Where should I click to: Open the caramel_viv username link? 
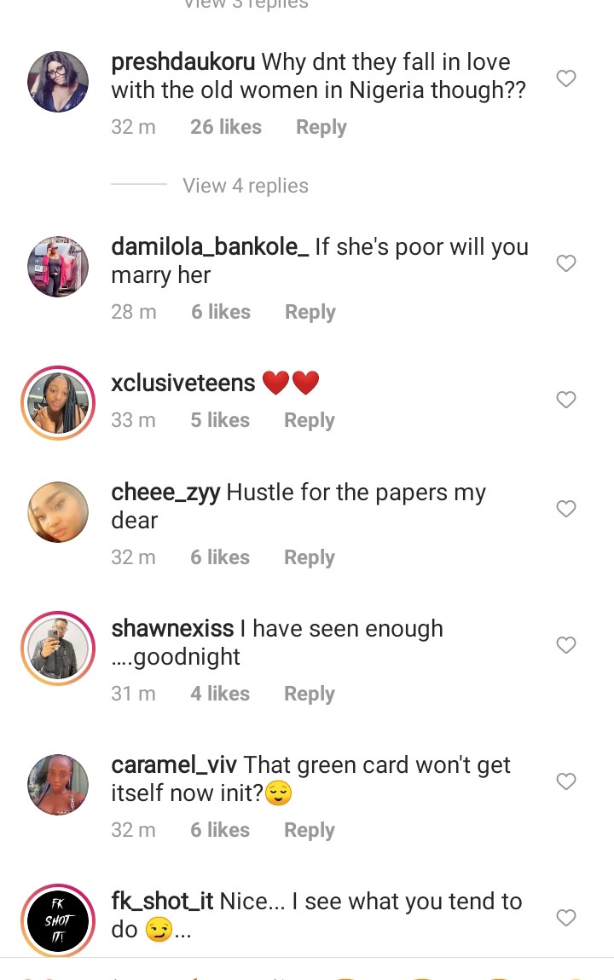[174, 764]
